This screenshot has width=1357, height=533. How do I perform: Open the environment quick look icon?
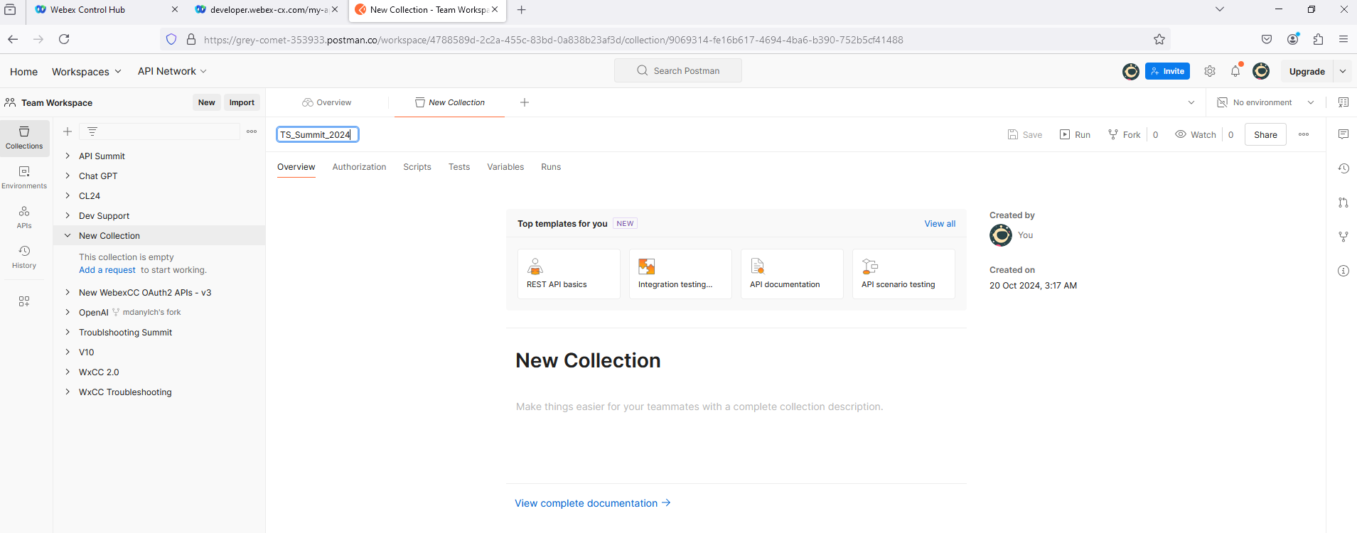(x=1343, y=102)
